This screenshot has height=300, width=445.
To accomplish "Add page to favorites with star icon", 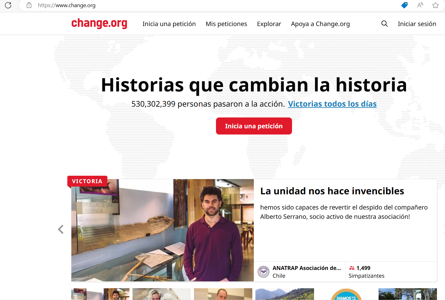I will coord(436,5).
